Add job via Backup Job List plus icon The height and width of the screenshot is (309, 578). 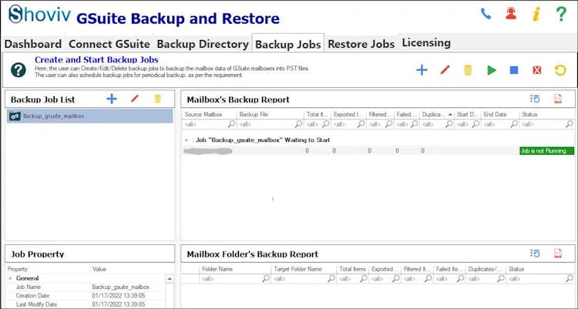pyautogui.click(x=111, y=99)
